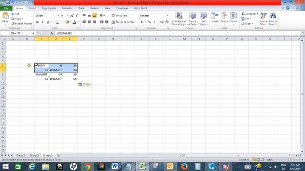Viewport: 305px width, 171px height.
Task: Switch to the Formulas tab
Action: [x=67, y=9]
